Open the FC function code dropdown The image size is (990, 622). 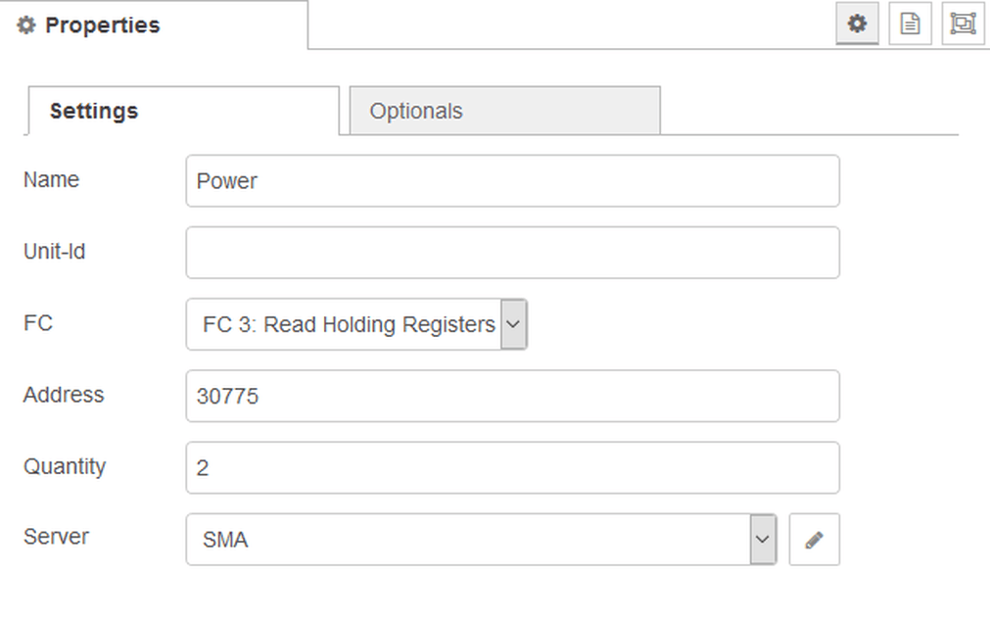point(356,324)
